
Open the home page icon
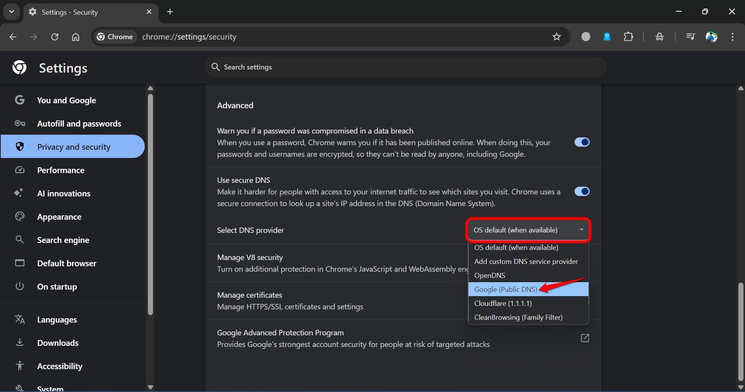(76, 37)
